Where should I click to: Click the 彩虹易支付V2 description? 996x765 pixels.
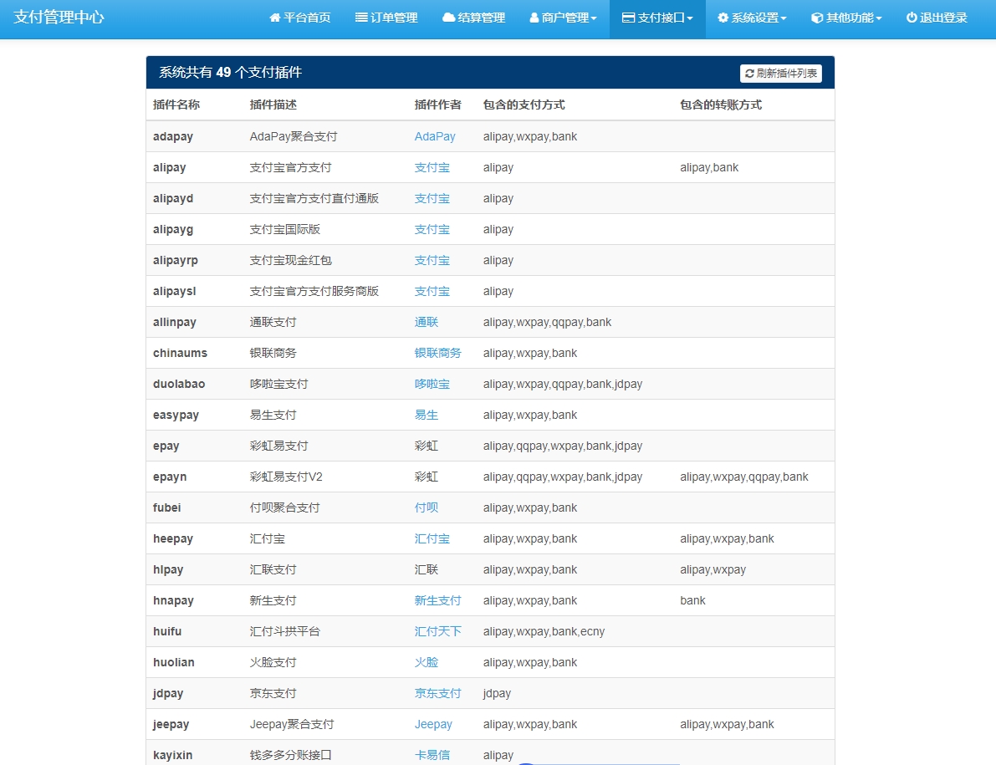(286, 477)
